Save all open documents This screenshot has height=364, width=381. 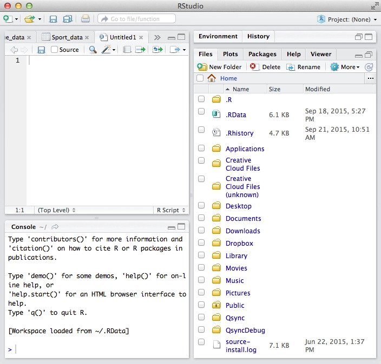68,19
